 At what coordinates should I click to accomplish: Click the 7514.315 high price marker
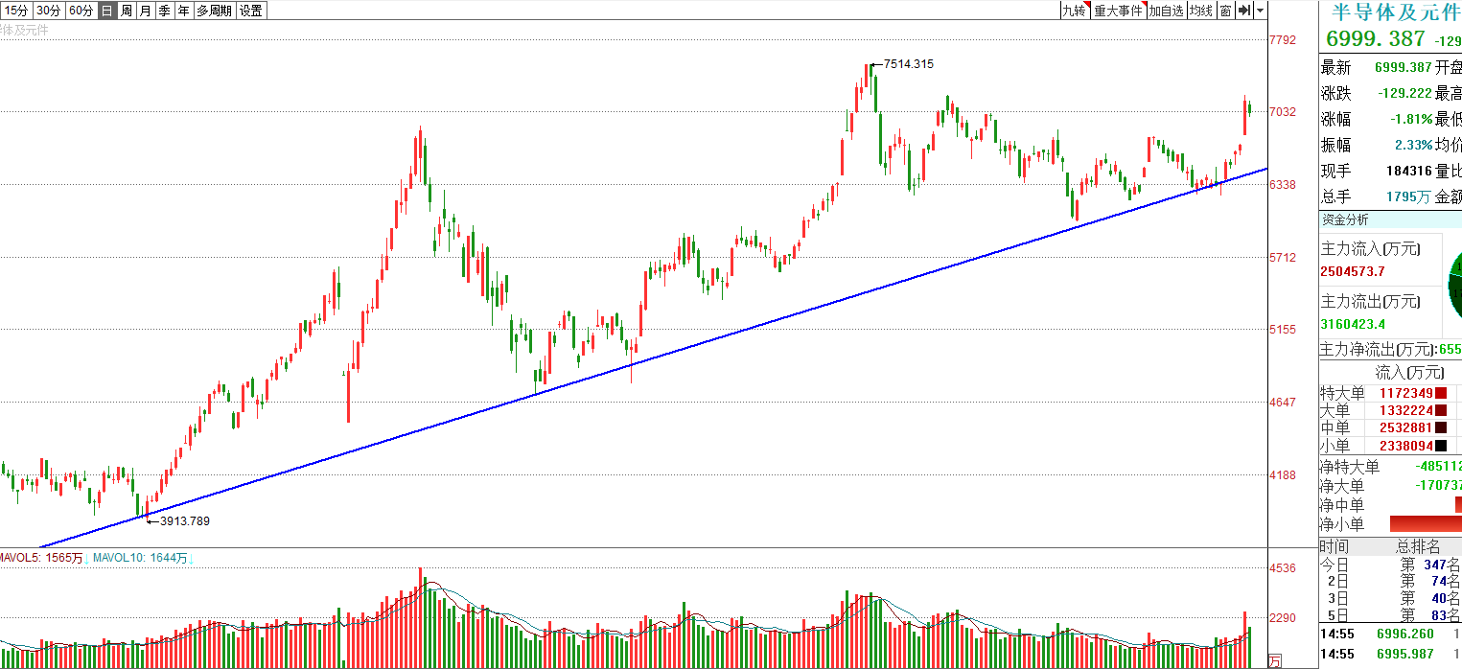(x=908, y=64)
